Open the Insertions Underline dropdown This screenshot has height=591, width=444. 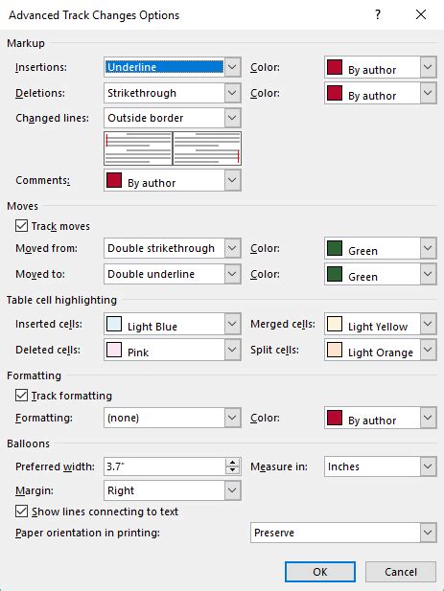pos(173,67)
